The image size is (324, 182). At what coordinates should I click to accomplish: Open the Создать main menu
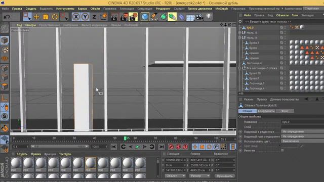click(x=31, y=9)
